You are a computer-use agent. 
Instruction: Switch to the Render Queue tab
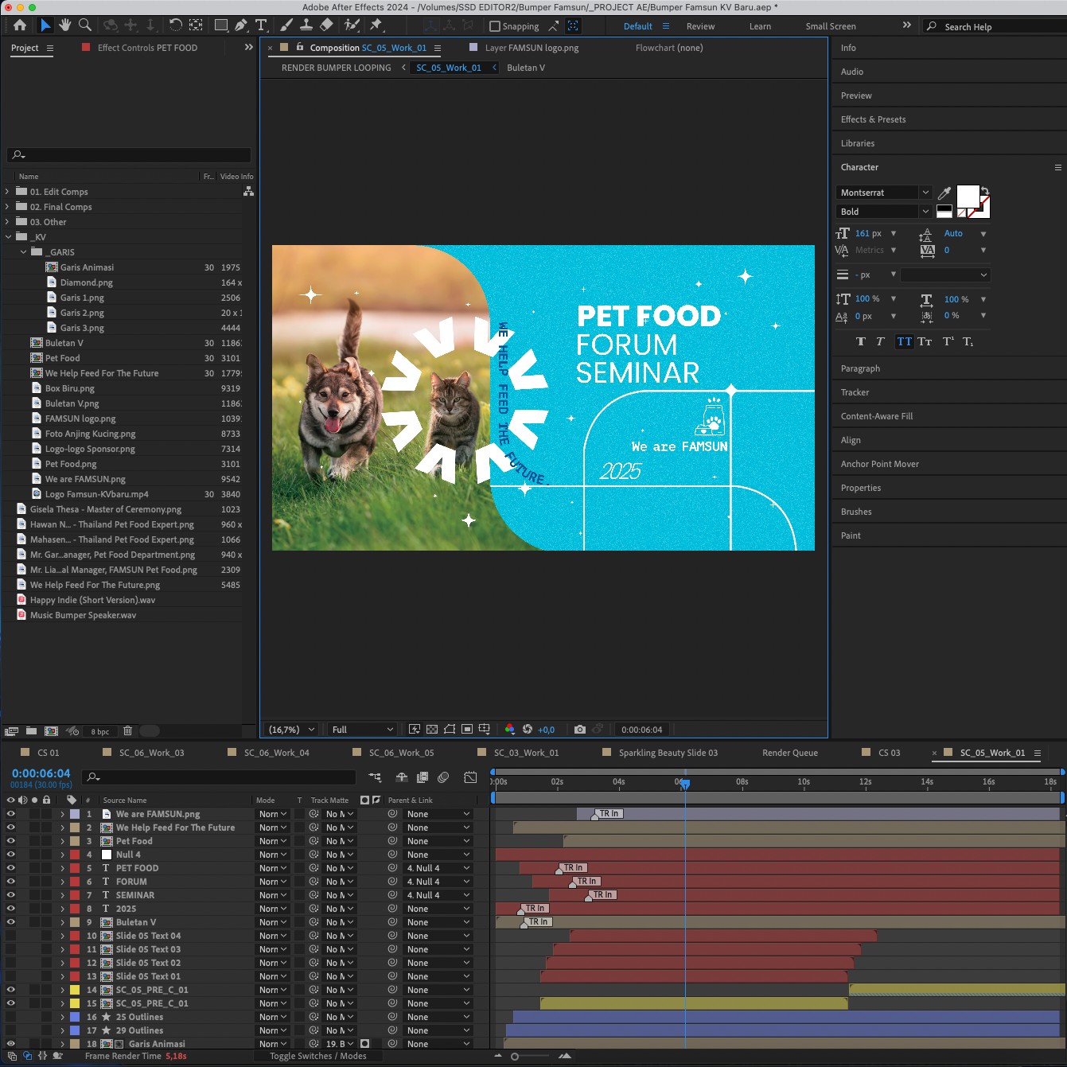789,753
